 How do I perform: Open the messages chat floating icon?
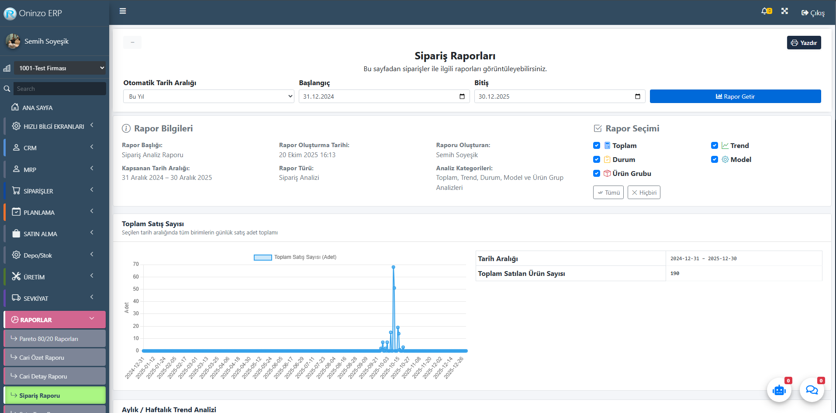(812, 390)
